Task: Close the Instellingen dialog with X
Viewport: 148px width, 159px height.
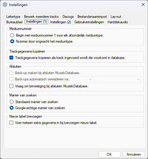Action: (x=143, y=5)
